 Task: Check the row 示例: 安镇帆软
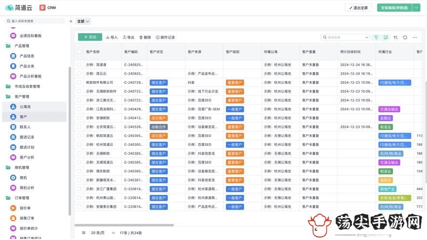click(x=79, y=118)
